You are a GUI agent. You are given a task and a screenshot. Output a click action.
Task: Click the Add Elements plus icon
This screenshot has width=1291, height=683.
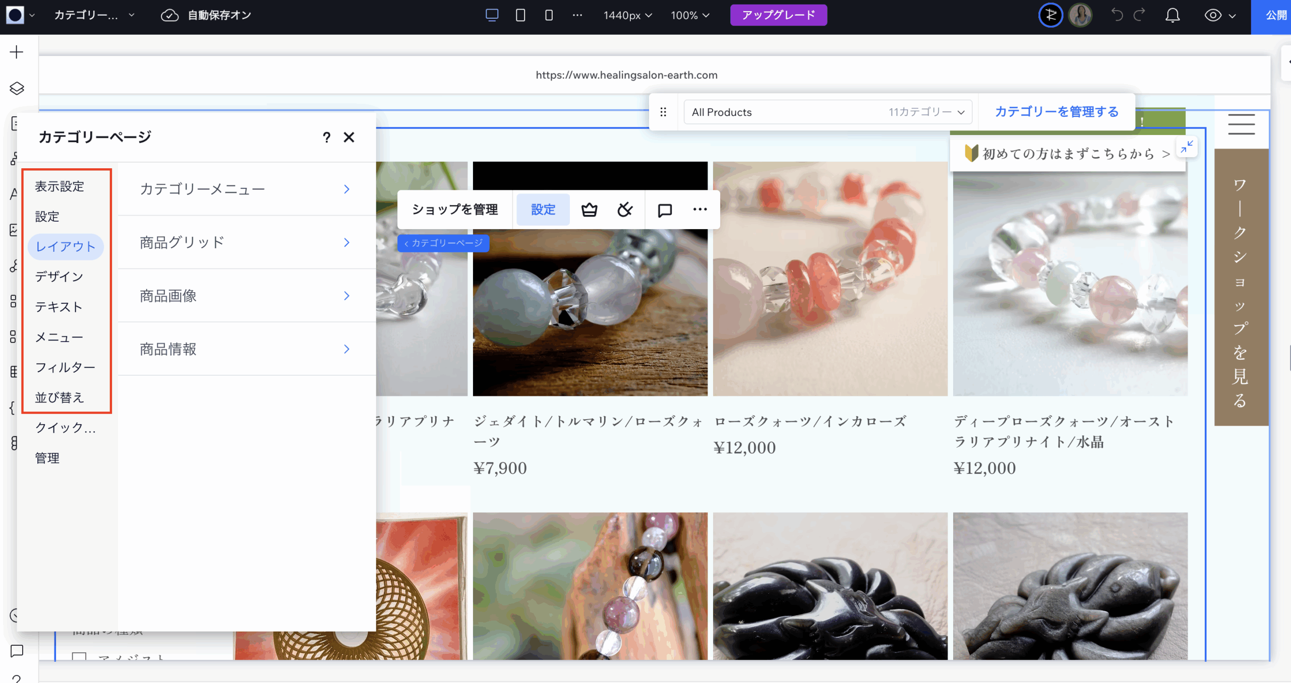click(17, 52)
